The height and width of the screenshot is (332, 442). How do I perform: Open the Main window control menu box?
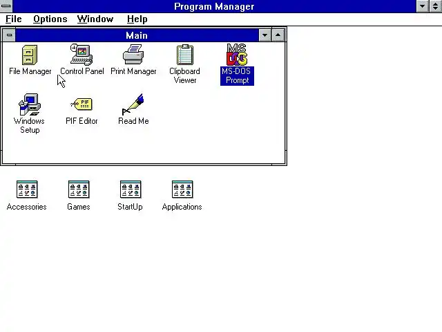pyautogui.click(x=9, y=35)
